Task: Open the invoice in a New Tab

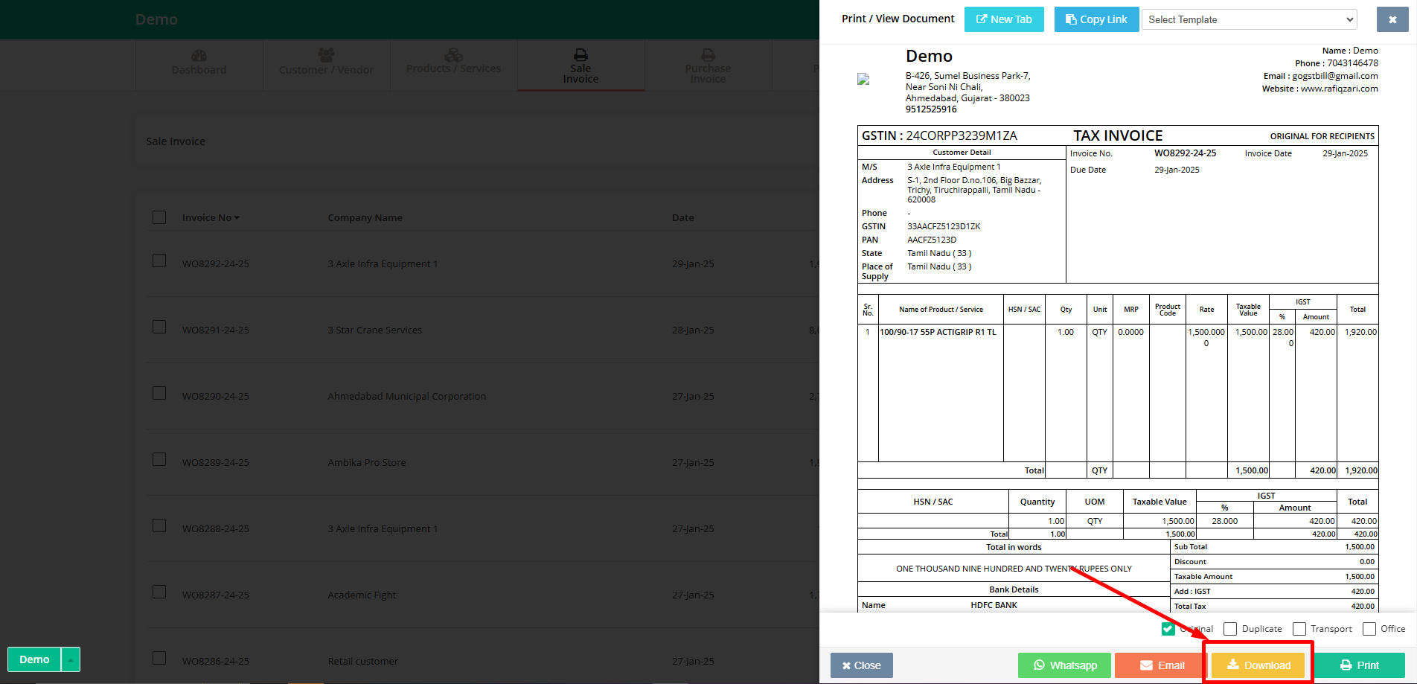Action: click(1004, 19)
